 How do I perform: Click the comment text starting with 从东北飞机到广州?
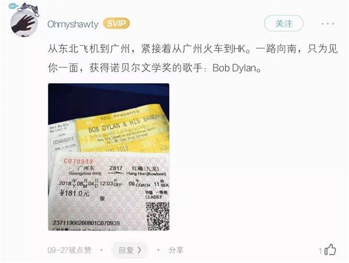(x=193, y=58)
